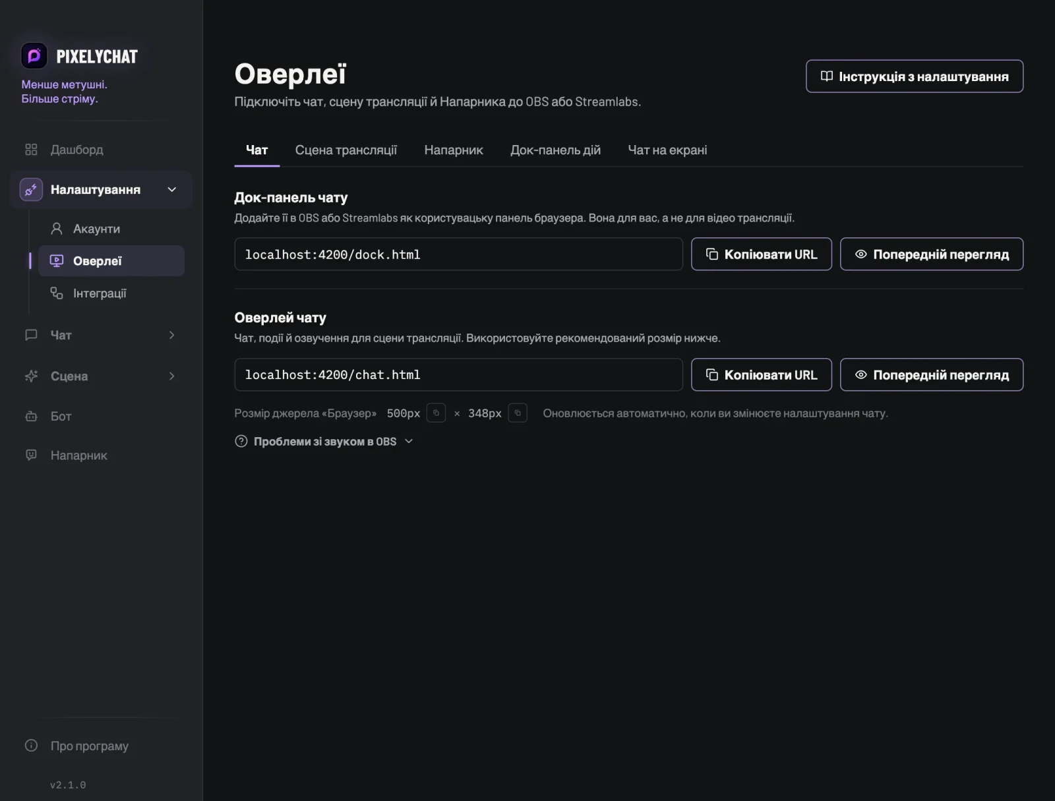Image resolution: width=1055 pixels, height=801 pixels.
Task: Open Акаунти settings page
Action: (111, 229)
